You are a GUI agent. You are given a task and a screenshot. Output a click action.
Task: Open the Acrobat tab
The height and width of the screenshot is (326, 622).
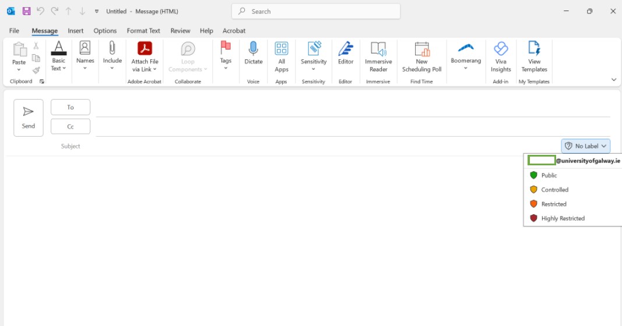[234, 30]
